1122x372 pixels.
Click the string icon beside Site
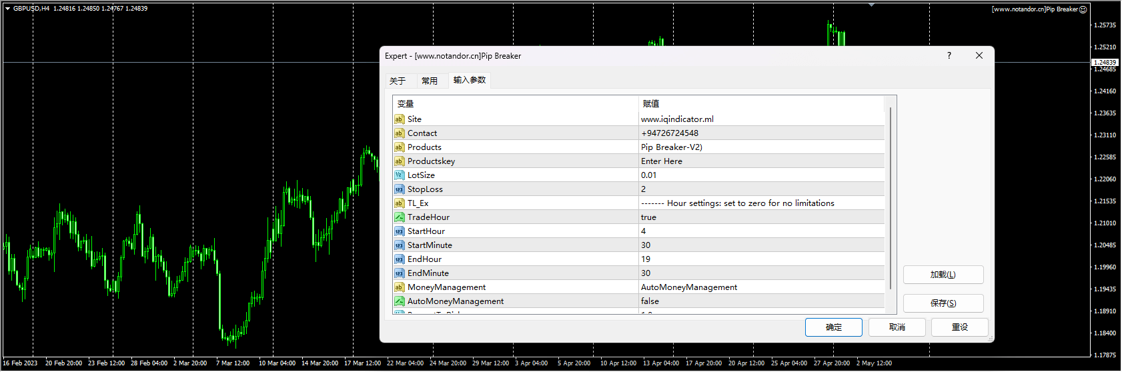[399, 119]
